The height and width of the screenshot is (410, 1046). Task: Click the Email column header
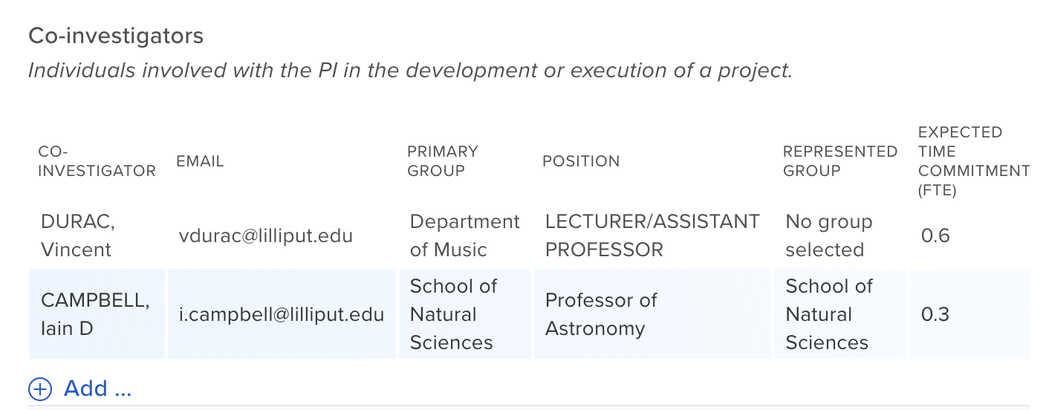click(200, 161)
